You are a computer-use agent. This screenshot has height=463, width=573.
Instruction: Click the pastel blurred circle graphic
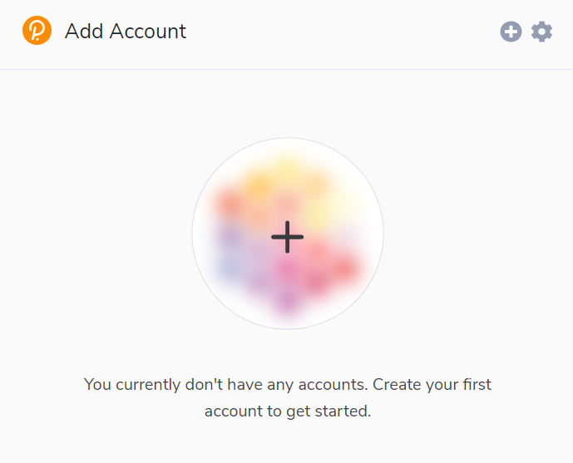pyautogui.click(x=288, y=234)
